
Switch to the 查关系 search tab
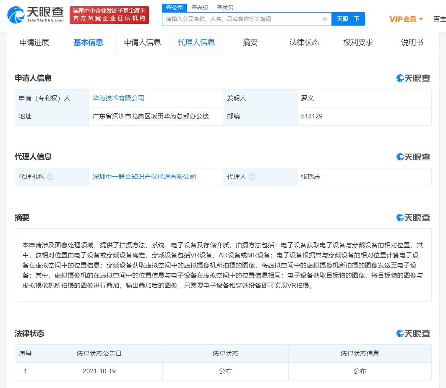[x=225, y=8]
